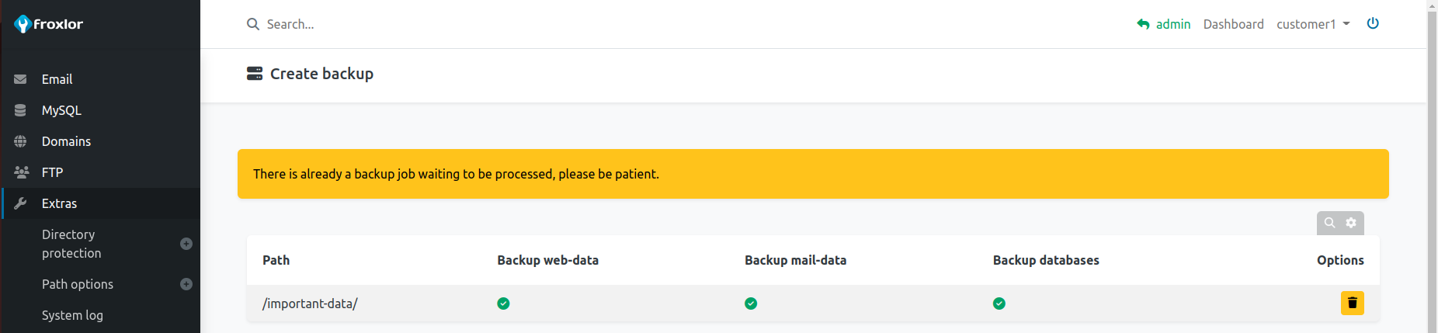This screenshot has width=1438, height=333.
Task: Click the admin return arrow icon
Action: (1143, 24)
